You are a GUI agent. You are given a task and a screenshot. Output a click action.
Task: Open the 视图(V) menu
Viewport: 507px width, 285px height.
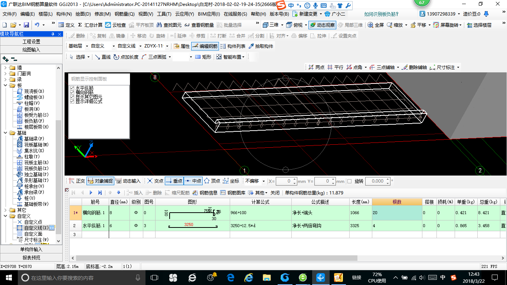pos(145,14)
